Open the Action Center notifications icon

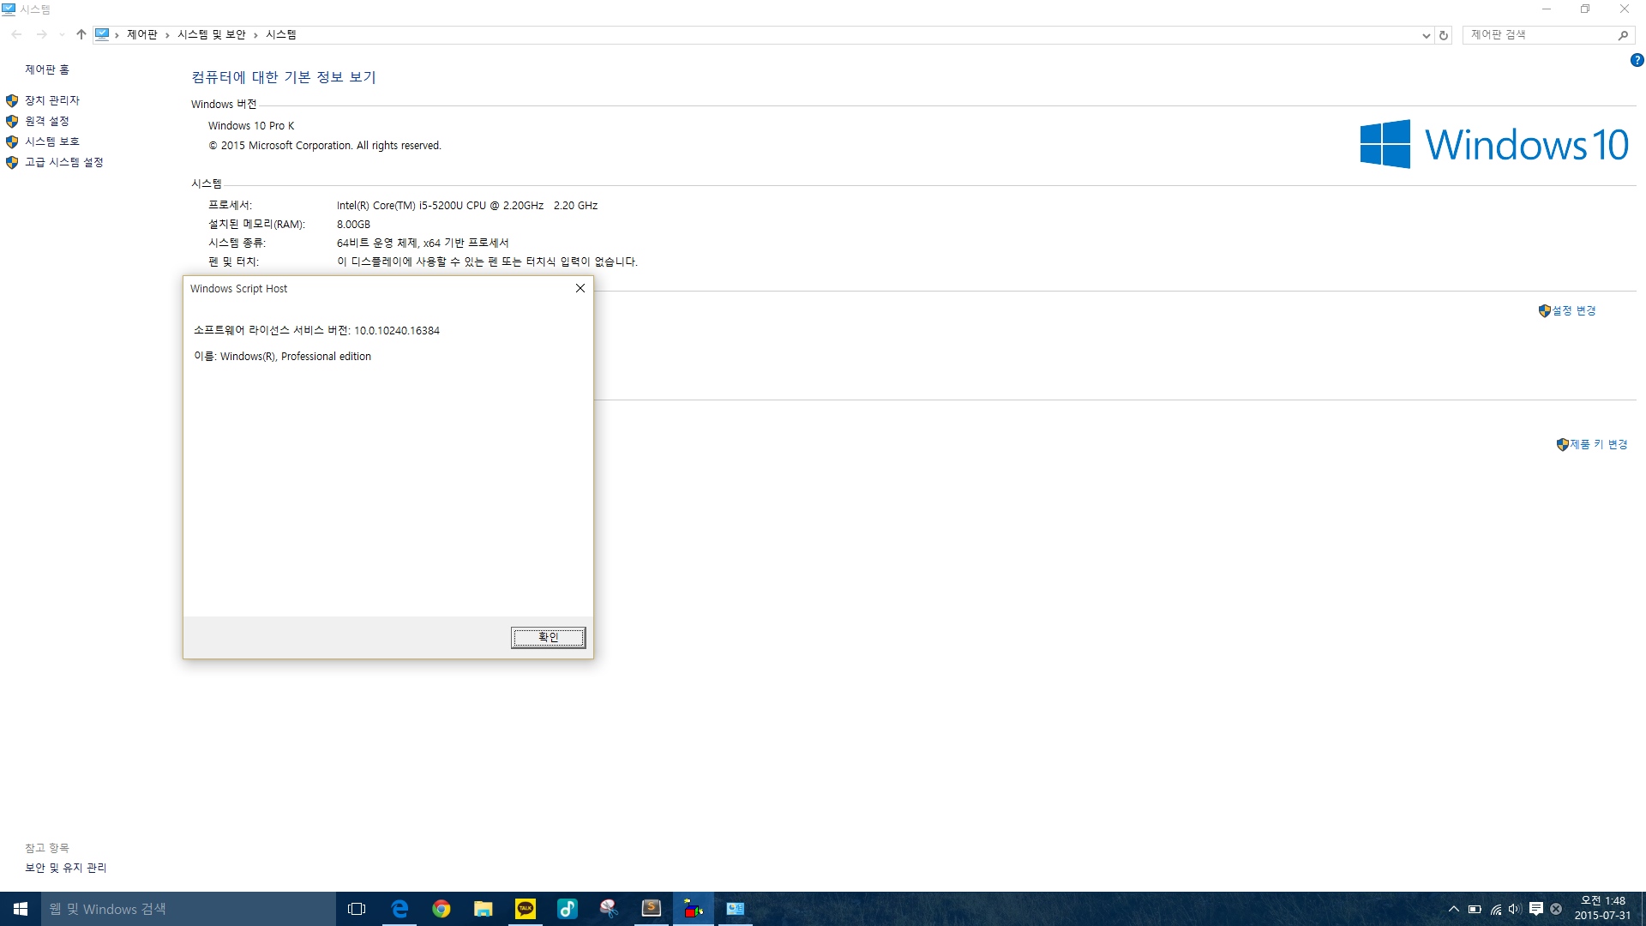click(1536, 909)
